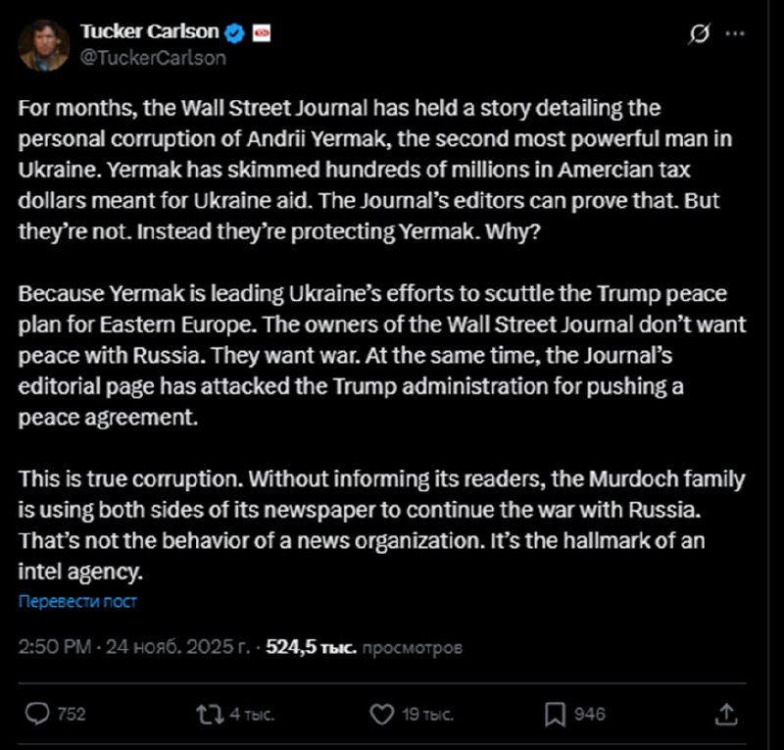Click the share upload arrow icon
The image size is (784, 750).
point(726,714)
